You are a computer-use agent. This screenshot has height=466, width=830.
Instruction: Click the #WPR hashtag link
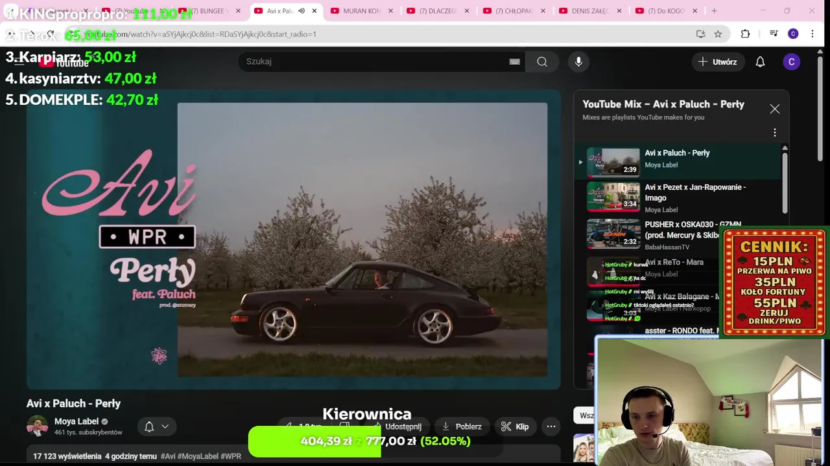[231, 456]
